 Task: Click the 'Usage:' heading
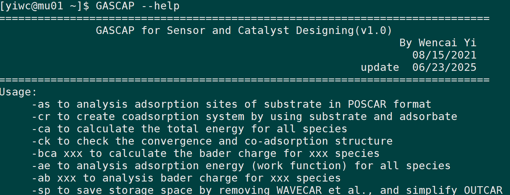click(x=18, y=92)
